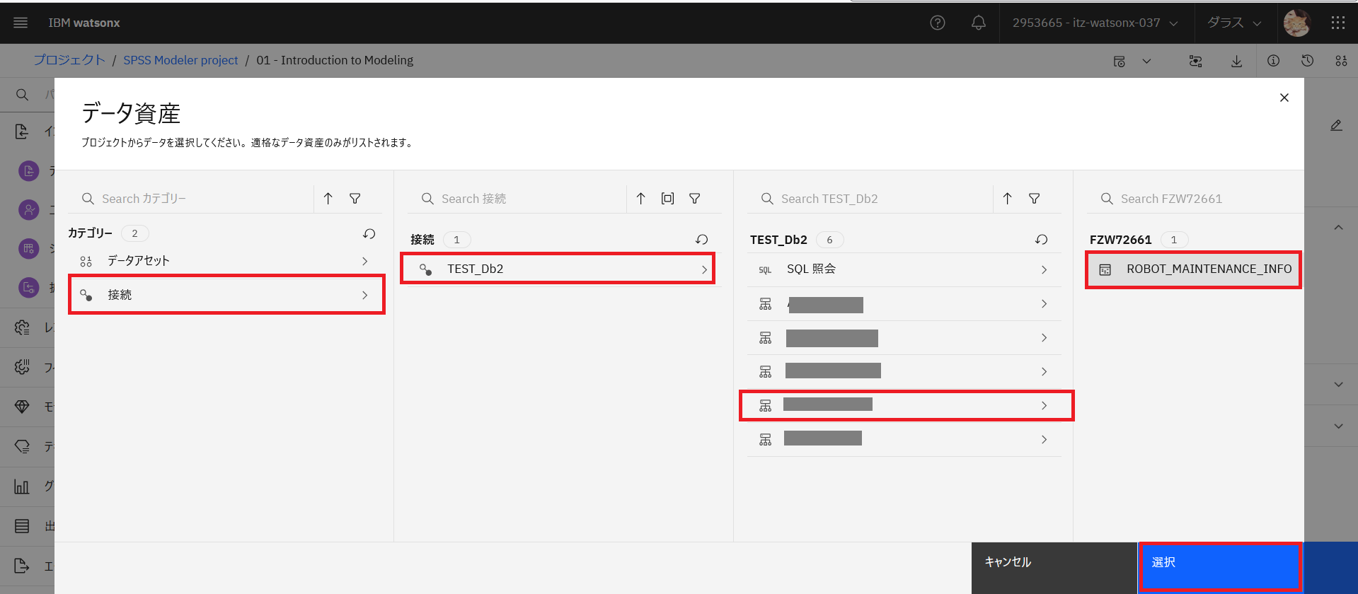
Task: Select the データアセット category
Action: pyautogui.click(x=225, y=261)
